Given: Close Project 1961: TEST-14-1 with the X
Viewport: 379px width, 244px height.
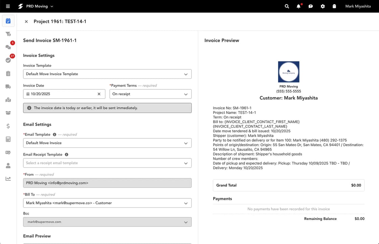Looking at the screenshot, I should (x=26, y=21).
